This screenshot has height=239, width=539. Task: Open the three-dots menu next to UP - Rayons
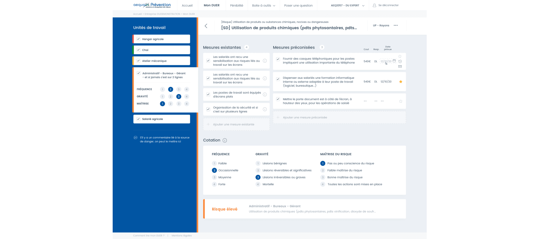[x=396, y=25]
